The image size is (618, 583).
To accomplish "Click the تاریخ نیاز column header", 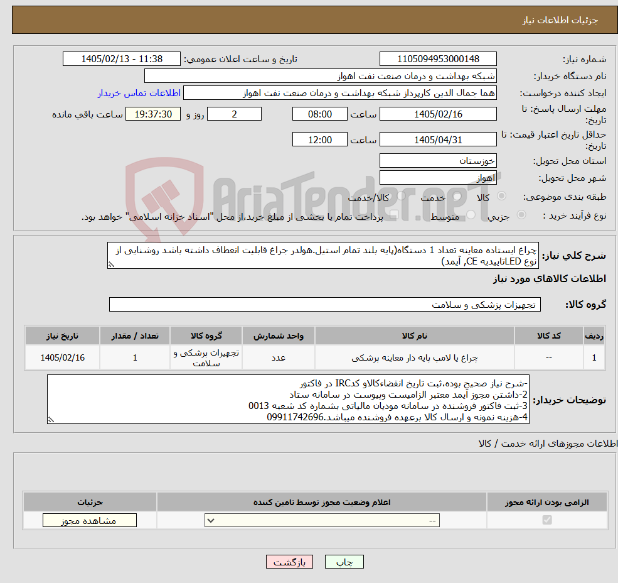I will (62, 335).
